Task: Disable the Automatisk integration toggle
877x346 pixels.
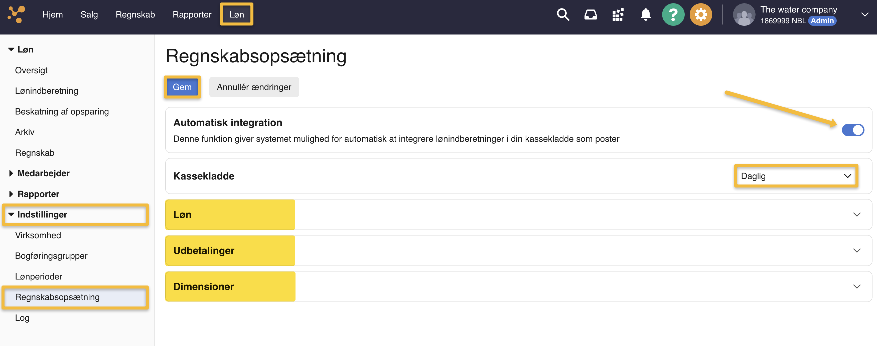Action: [x=853, y=130]
